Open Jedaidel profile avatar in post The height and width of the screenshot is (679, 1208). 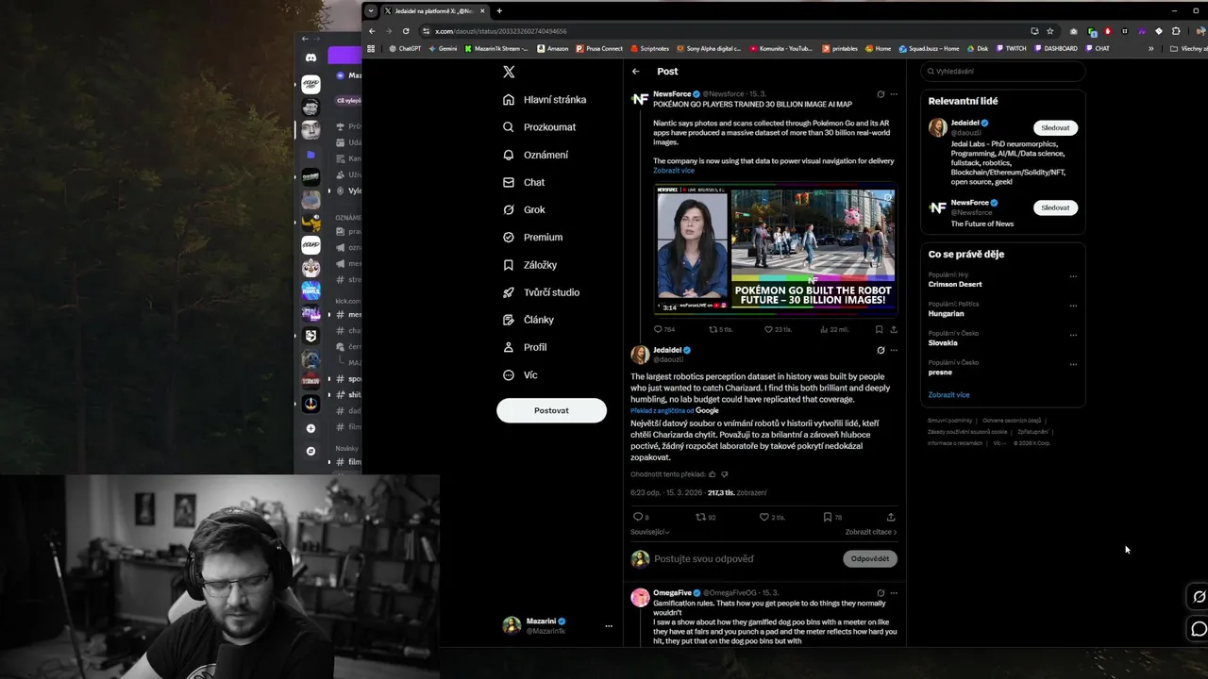[x=640, y=355]
